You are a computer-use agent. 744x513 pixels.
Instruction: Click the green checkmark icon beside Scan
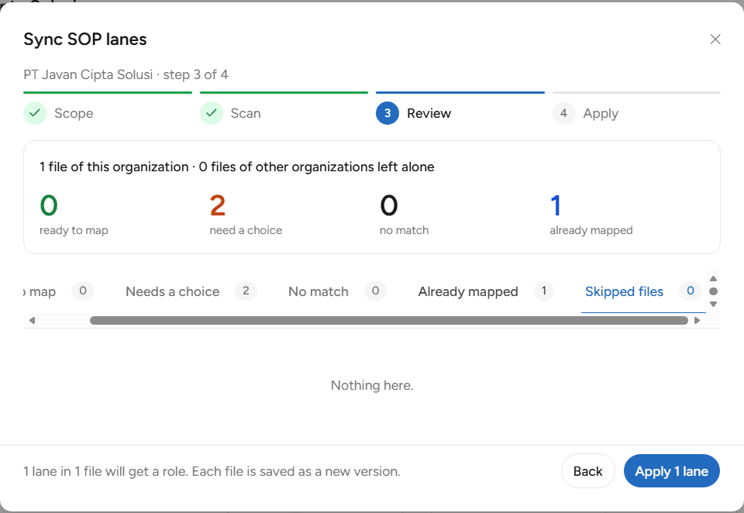211,113
